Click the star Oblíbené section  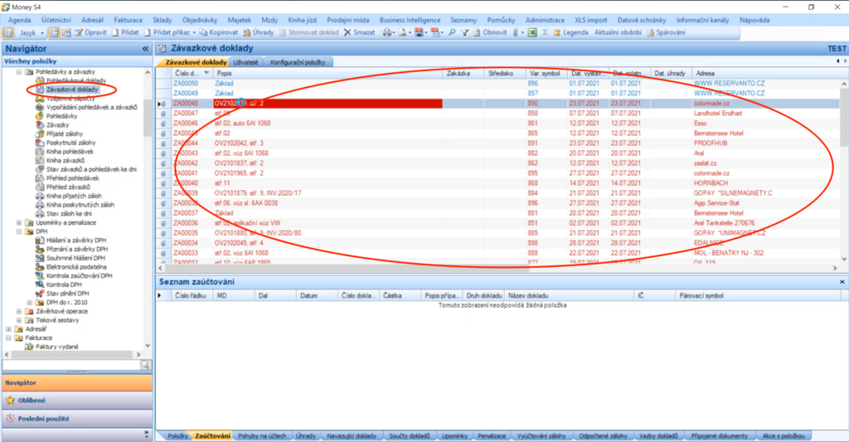pos(77,401)
